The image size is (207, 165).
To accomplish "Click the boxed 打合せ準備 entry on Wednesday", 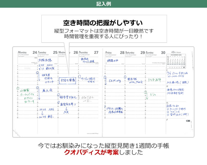I will (x=67, y=81).
